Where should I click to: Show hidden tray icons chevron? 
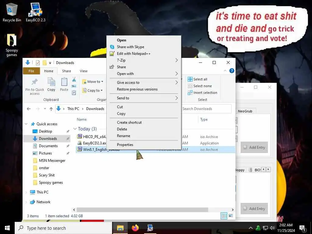point(251,228)
